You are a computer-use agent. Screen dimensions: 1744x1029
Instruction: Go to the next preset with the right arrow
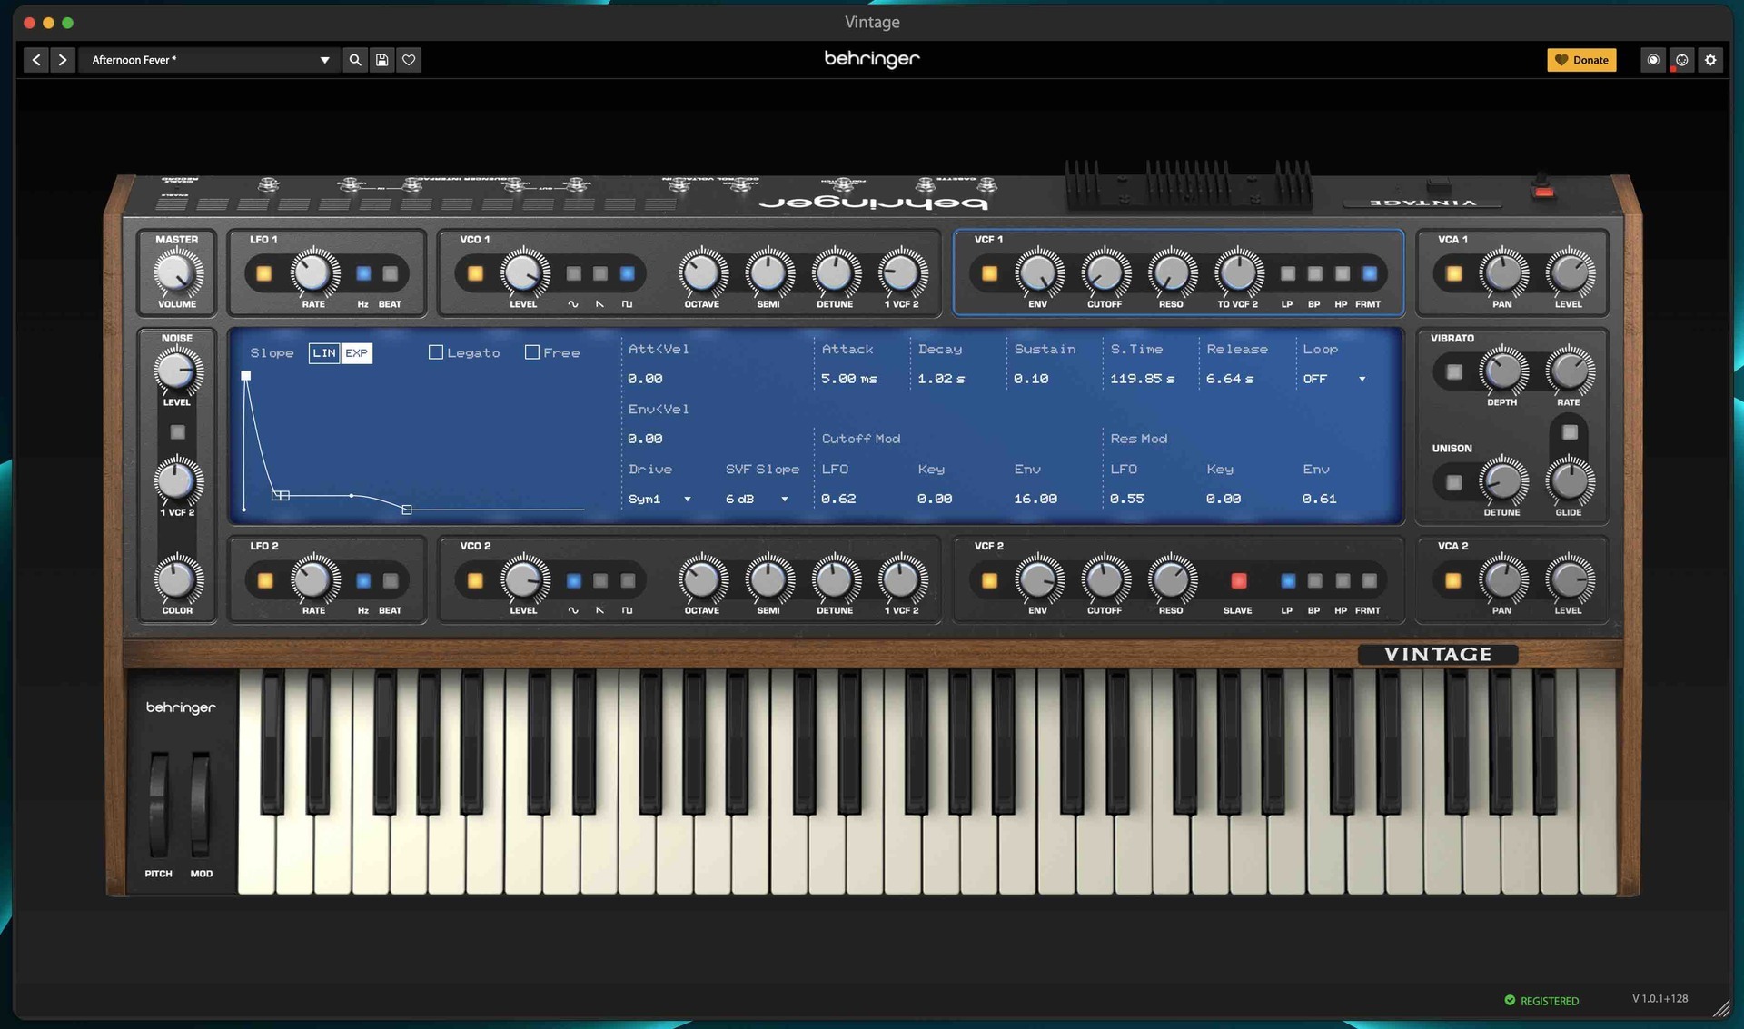(62, 60)
